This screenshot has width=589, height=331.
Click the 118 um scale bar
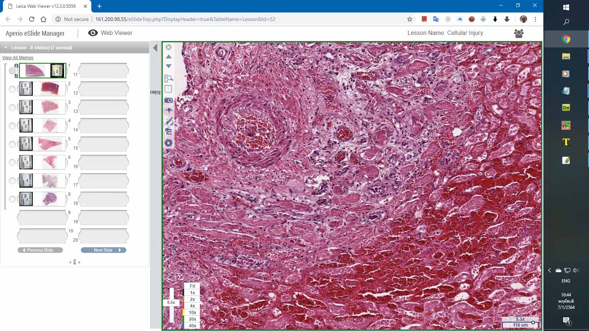coord(520,325)
